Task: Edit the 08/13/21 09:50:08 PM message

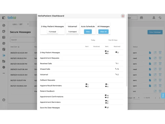Action: [155, 63]
